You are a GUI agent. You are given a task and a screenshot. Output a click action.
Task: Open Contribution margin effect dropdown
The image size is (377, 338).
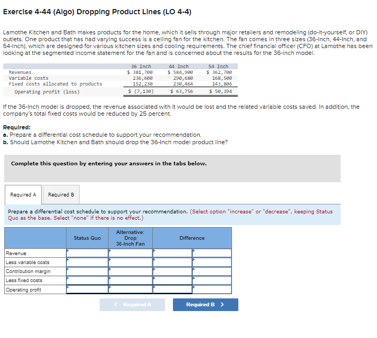pos(212,271)
